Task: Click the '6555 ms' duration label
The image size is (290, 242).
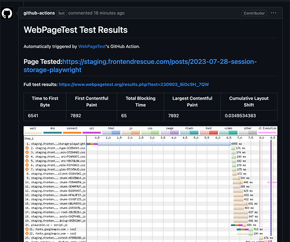Action: [237, 144]
